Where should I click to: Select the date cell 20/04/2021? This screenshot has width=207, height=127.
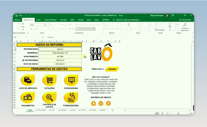(x=60, y=64)
